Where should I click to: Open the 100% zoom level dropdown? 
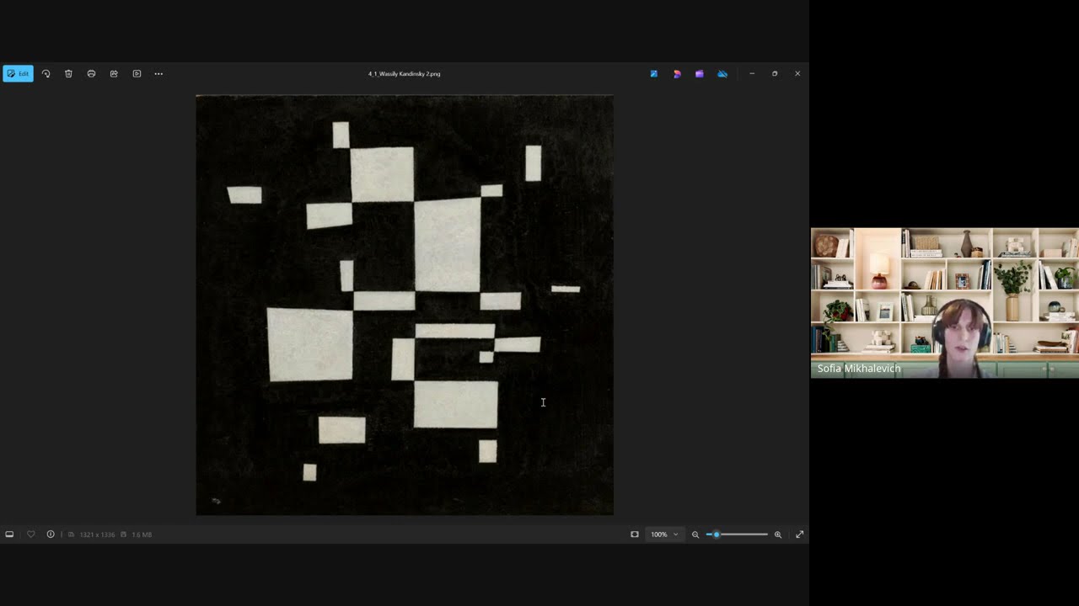[x=664, y=534]
